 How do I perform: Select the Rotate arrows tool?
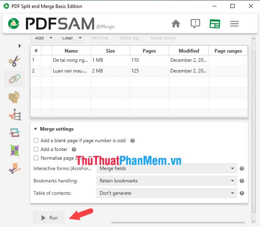[x=15, y=133]
